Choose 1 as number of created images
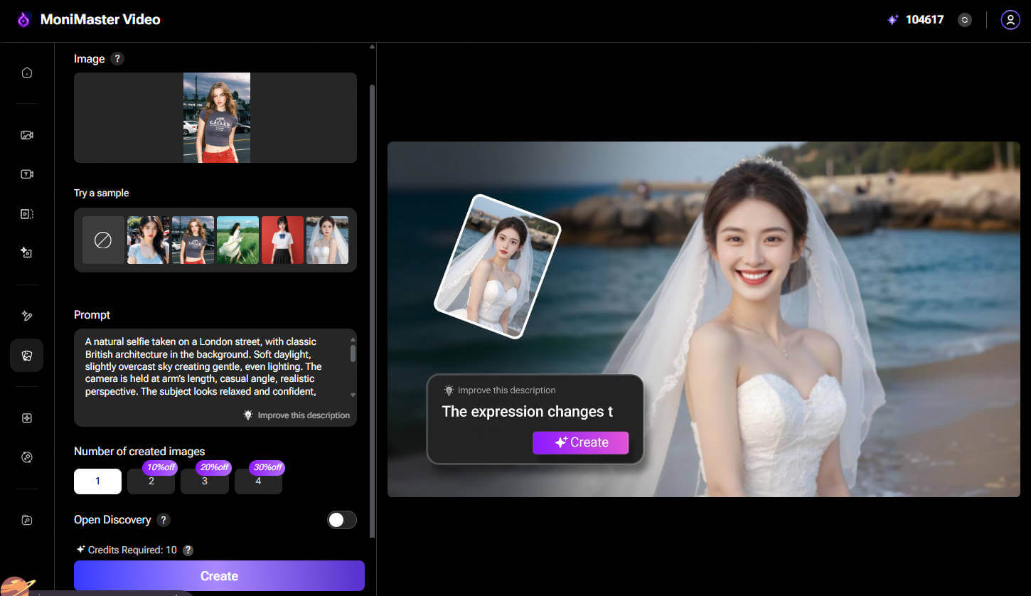 pyautogui.click(x=97, y=481)
